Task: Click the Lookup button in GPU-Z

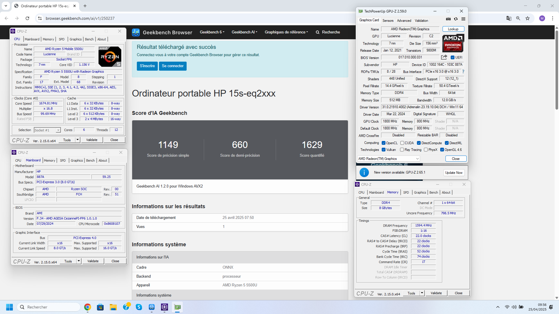Action: pyautogui.click(x=453, y=29)
